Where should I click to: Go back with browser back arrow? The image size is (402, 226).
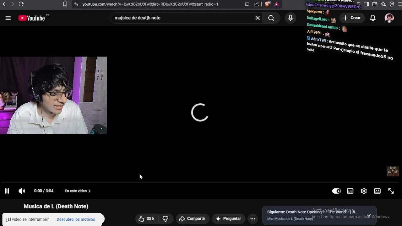[x=4, y=4]
